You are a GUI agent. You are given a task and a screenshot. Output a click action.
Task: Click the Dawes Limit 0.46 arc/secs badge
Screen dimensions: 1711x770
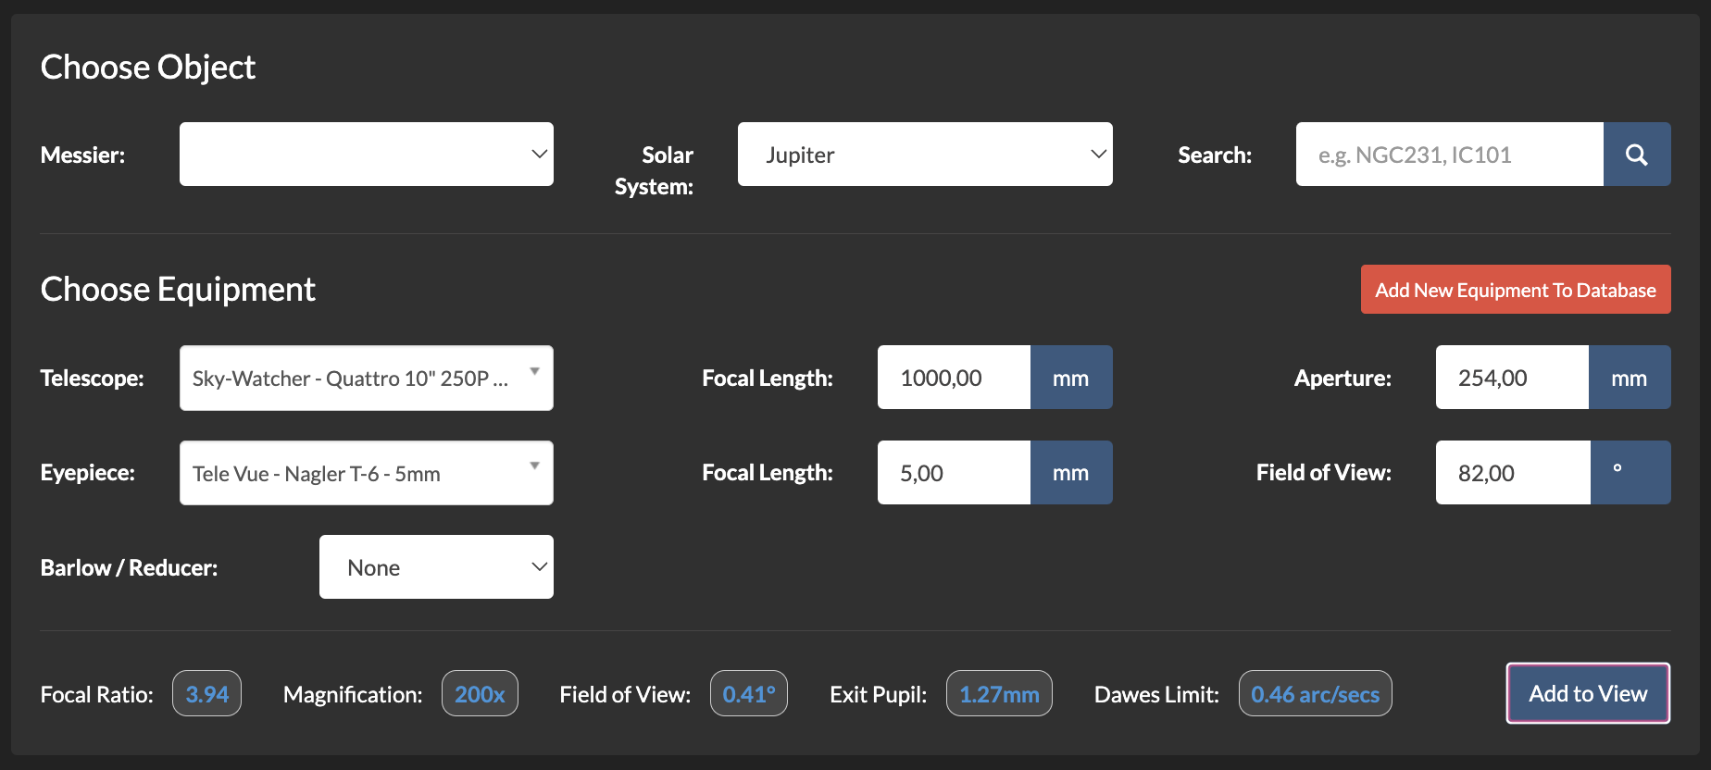pyautogui.click(x=1315, y=694)
